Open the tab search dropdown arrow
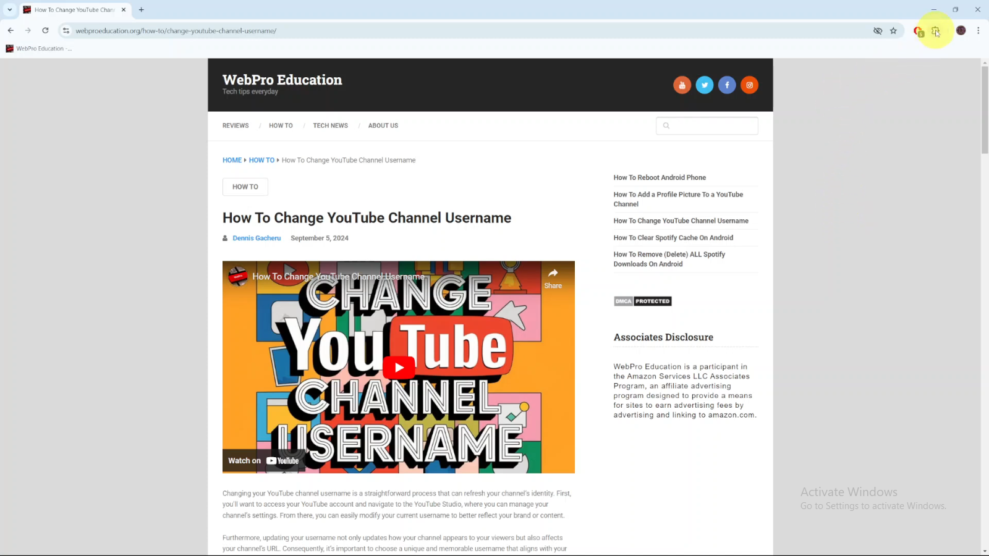Screen dimensions: 989x556 (9, 9)
